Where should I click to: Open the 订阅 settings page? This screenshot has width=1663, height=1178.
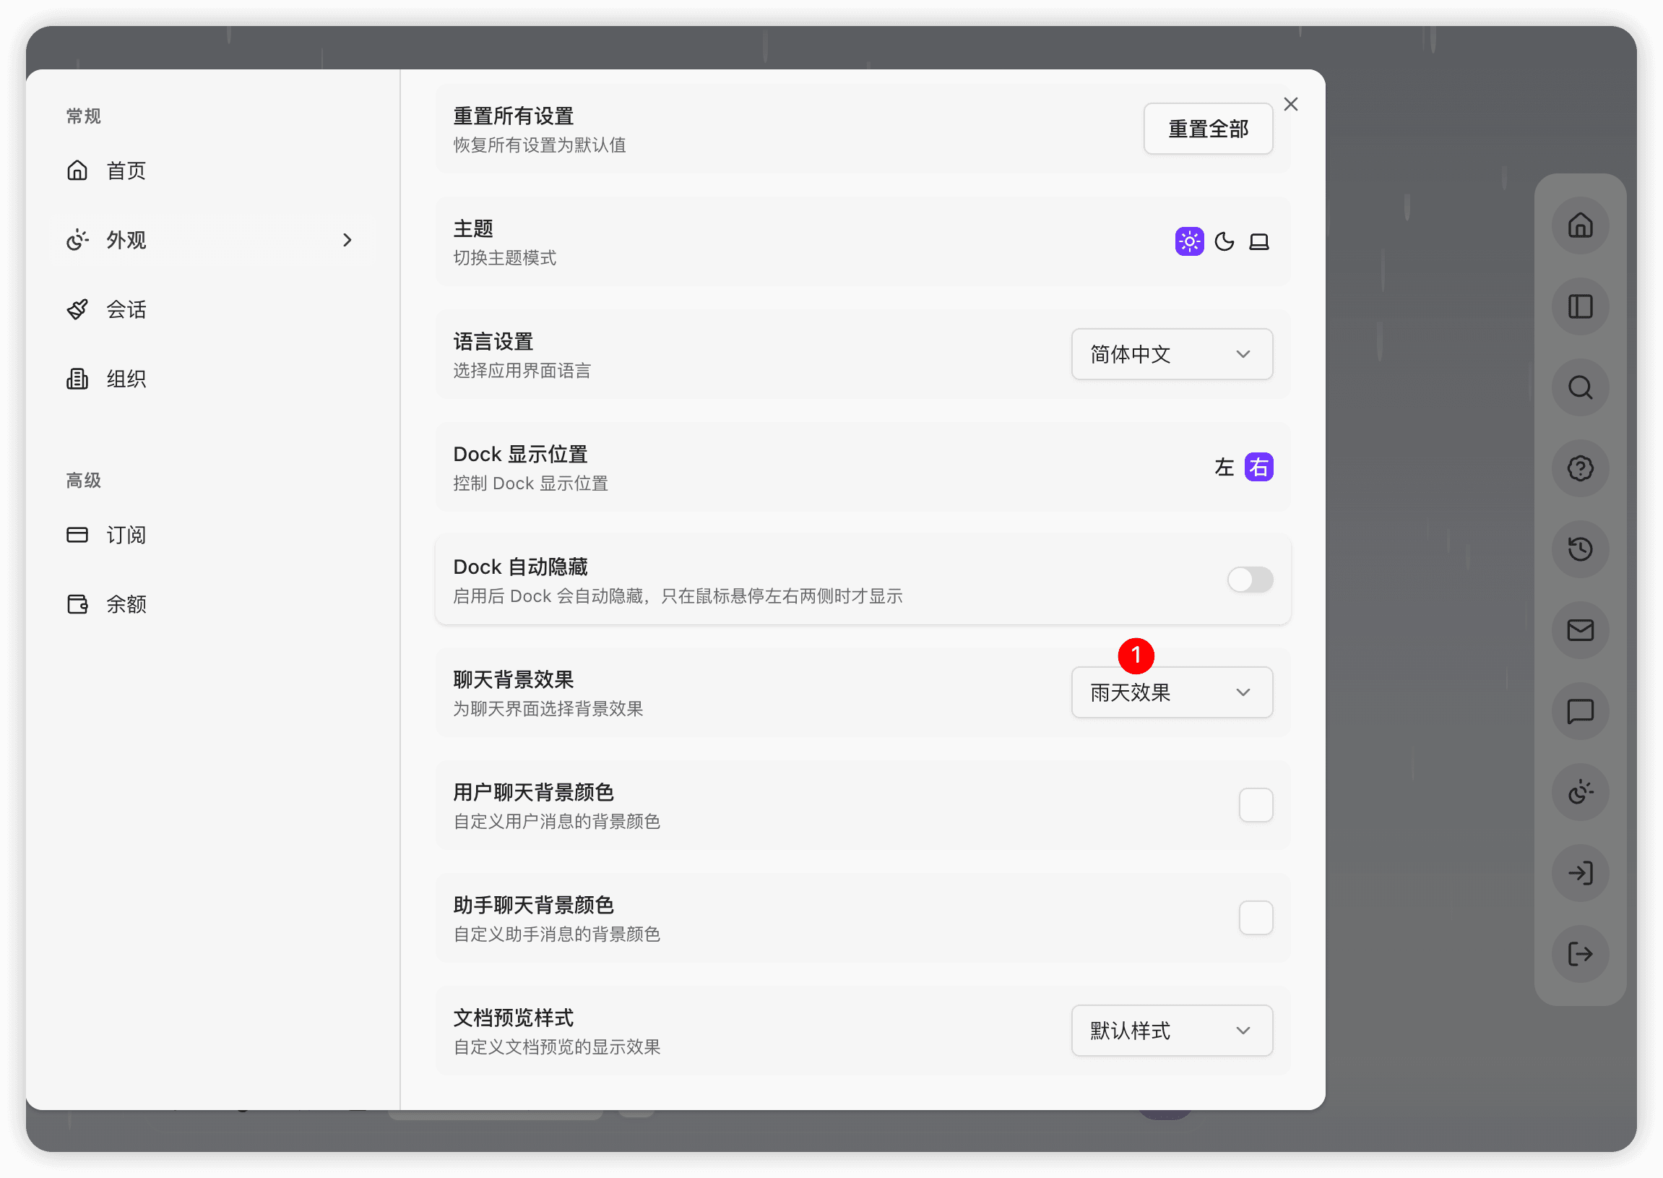pos(126,535)
